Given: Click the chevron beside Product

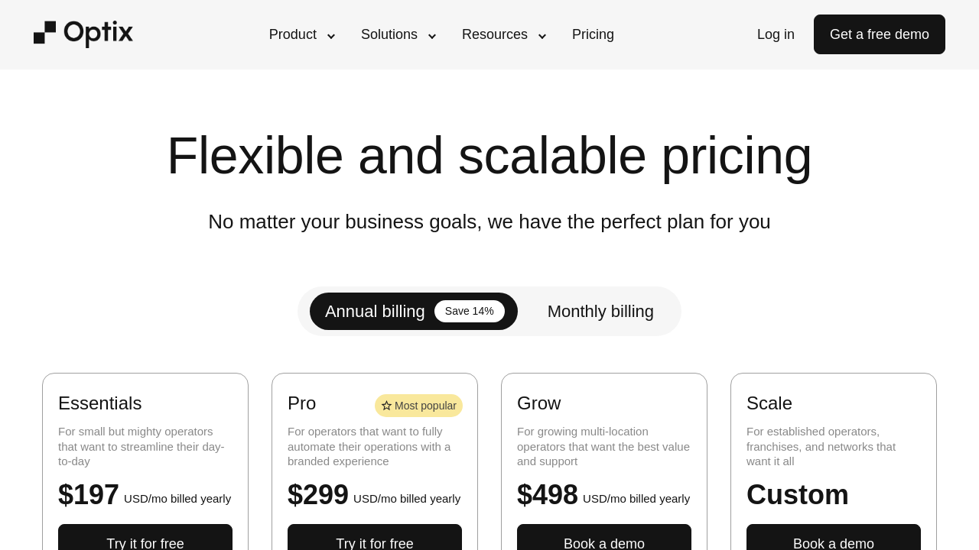Looking at the screenshot, I should 331,36.
